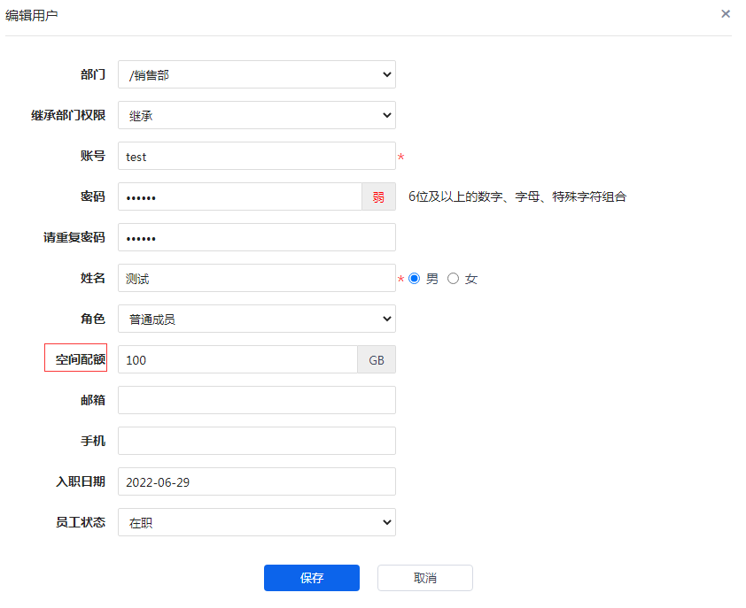Expand the 员工状态 employee status dropdown
Image resolution: width=746 pixels, height=608 pixels.
coord(256,523)
